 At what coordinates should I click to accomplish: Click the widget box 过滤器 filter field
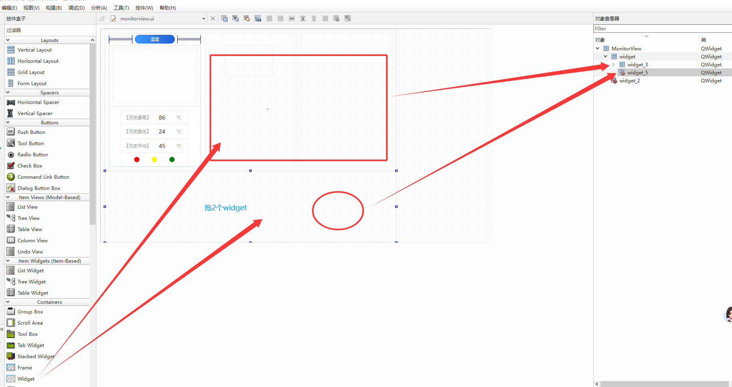coord(50,30)
